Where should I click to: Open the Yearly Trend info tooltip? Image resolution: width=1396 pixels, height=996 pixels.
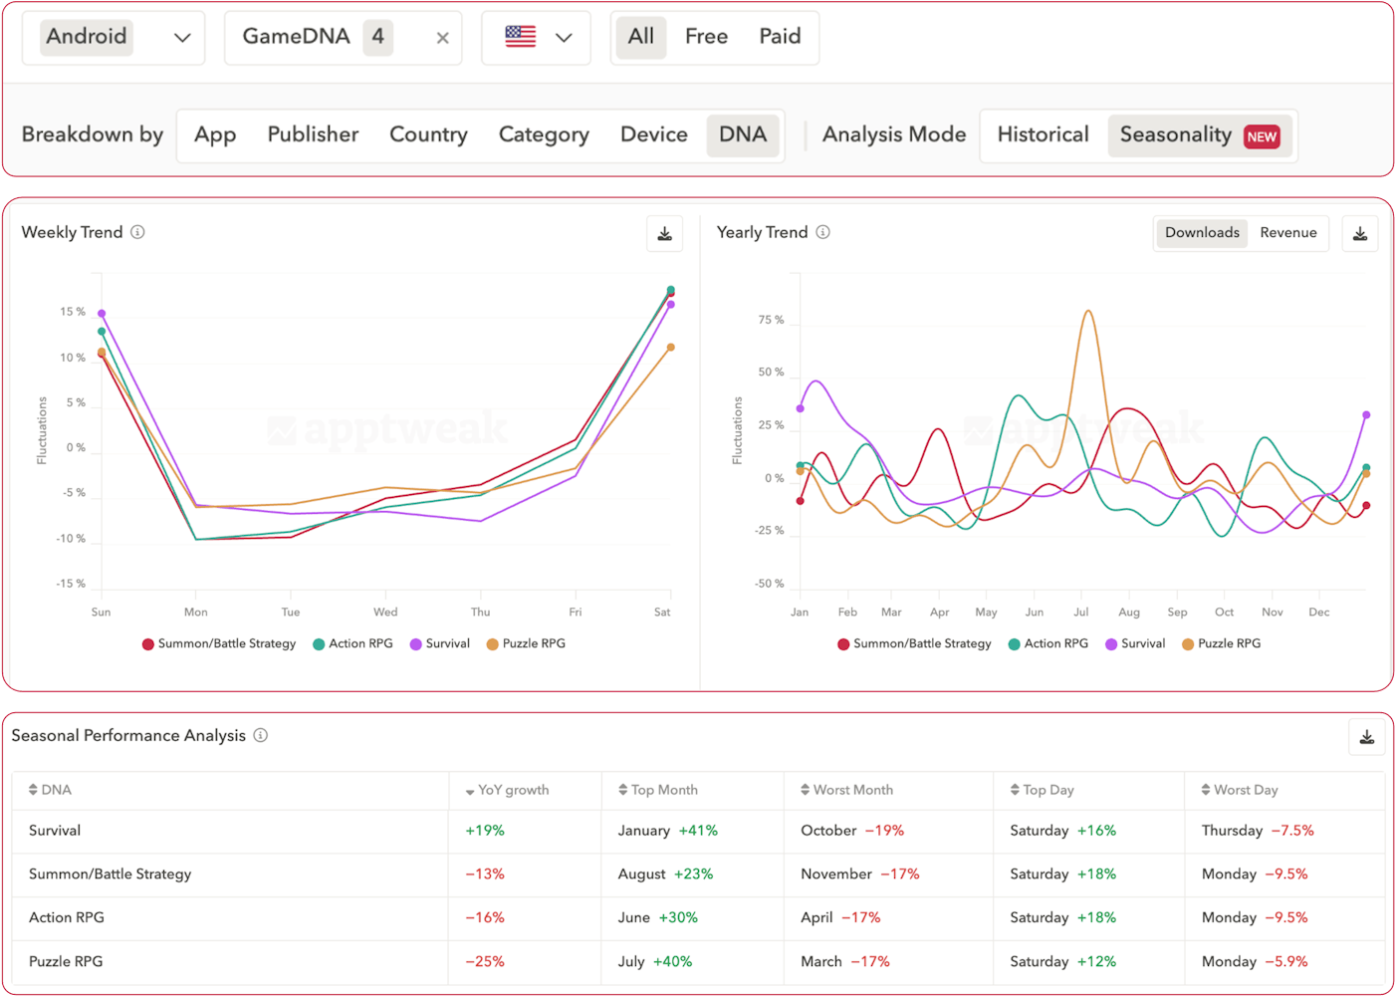pos(822,231)
